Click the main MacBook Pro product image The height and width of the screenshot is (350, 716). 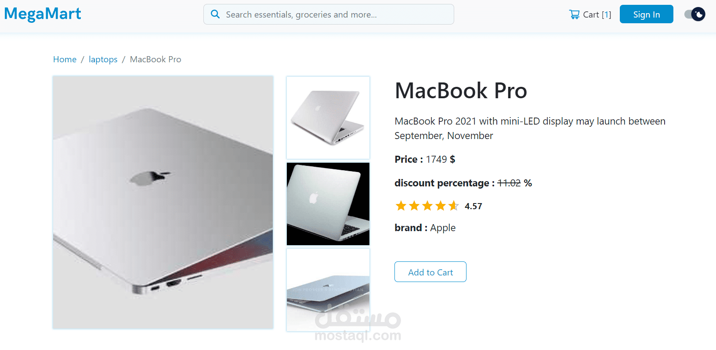pyautogui.click(x=163, y=202)
